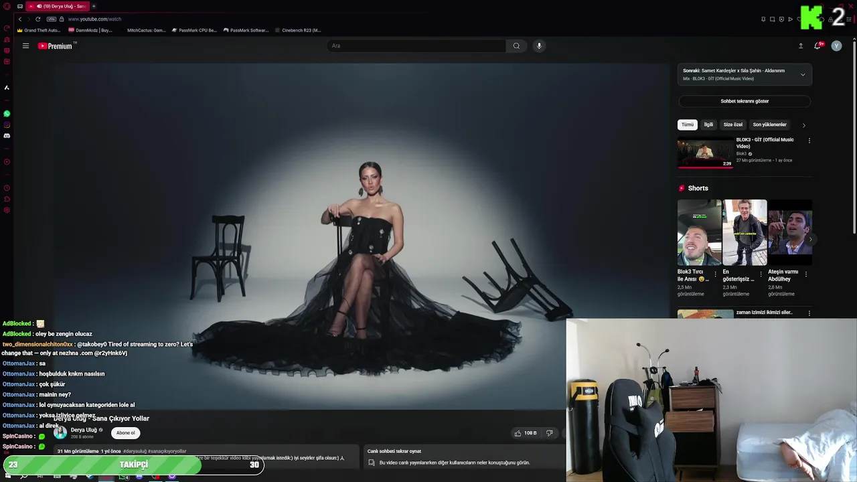Image resolution: width=857 pixels, height=482 pixels.
Task: Open the Derya Uluğ channel avatar
Action: click(60, 432)
